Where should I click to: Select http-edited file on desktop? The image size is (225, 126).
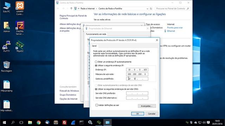coord(7,106)
